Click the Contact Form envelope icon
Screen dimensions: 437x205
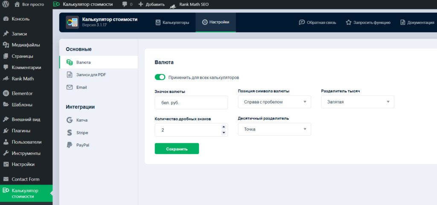click(x=6, y=179)
